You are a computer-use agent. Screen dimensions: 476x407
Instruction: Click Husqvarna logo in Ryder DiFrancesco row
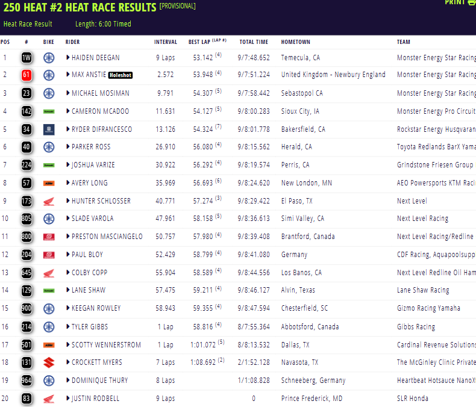[49, 129]
